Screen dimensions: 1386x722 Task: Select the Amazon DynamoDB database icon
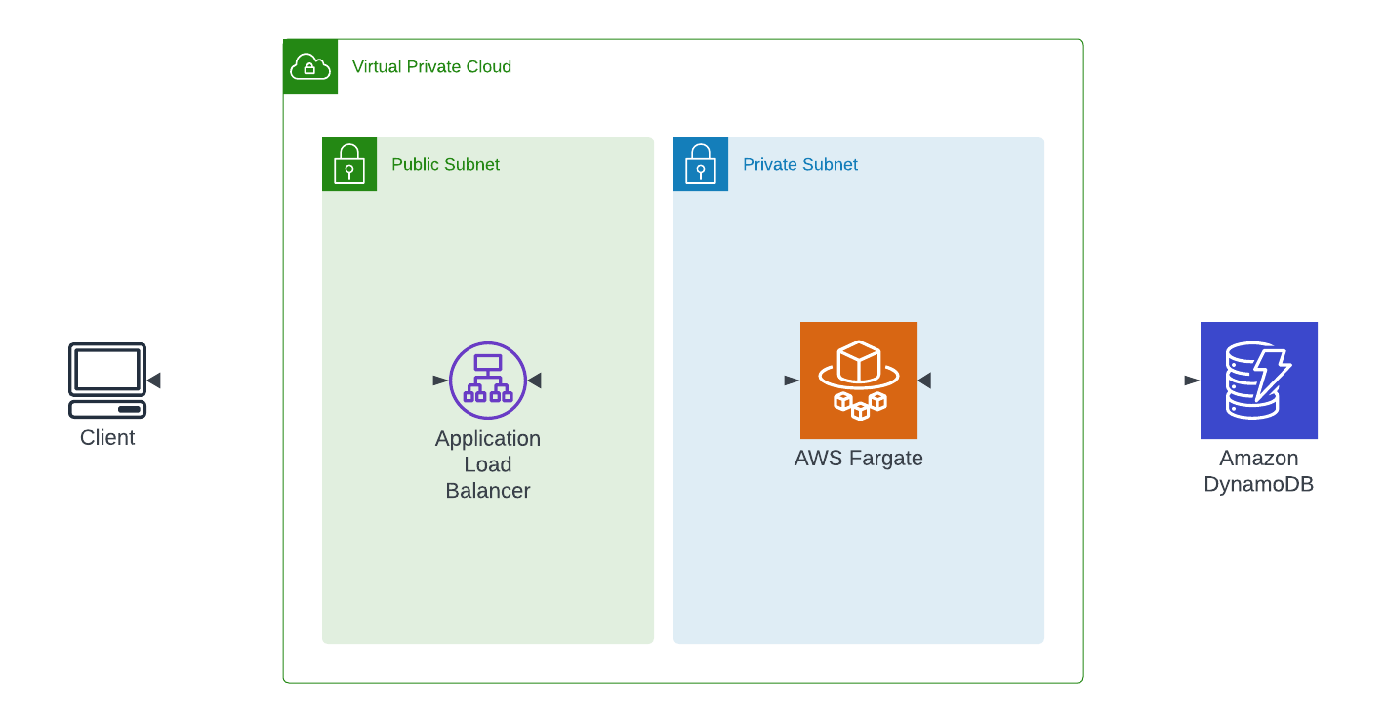(1259, 381)
